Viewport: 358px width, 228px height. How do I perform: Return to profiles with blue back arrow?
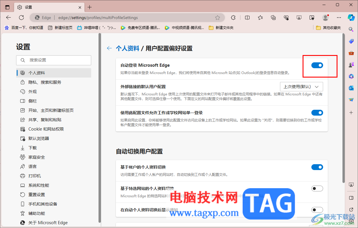click(x=109, y=48)
